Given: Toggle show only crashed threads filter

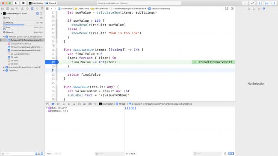Looking at the screenshot, I should (x=36, y=153).
